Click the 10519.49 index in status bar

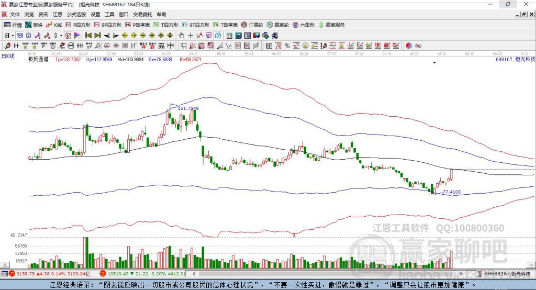pos(117,274)
